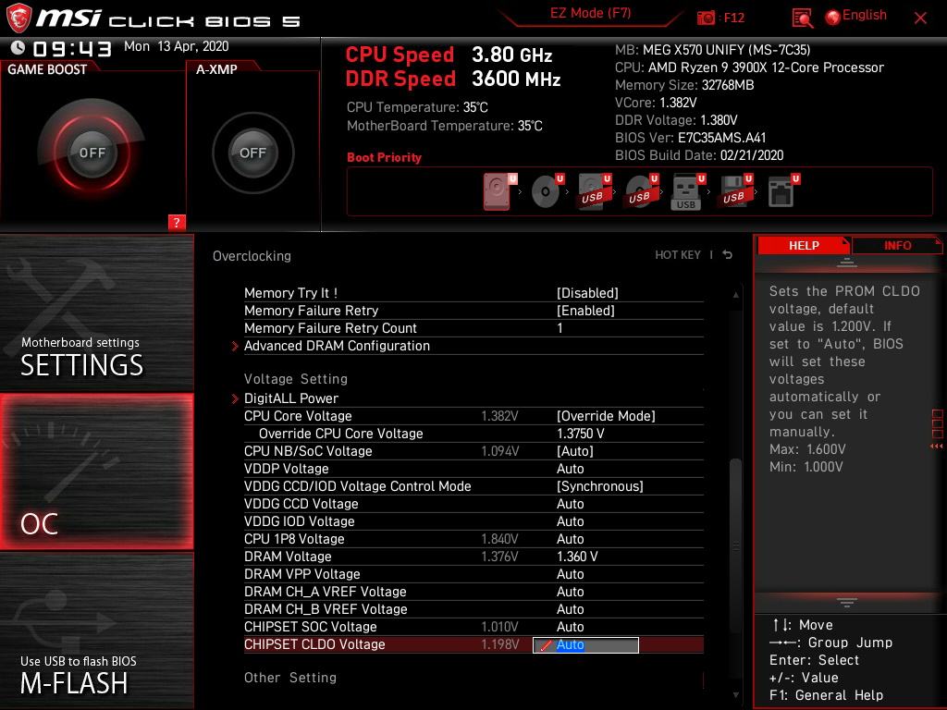
Task: Click the settings list scrollbar thumb
Action: (x=735, y=546)
